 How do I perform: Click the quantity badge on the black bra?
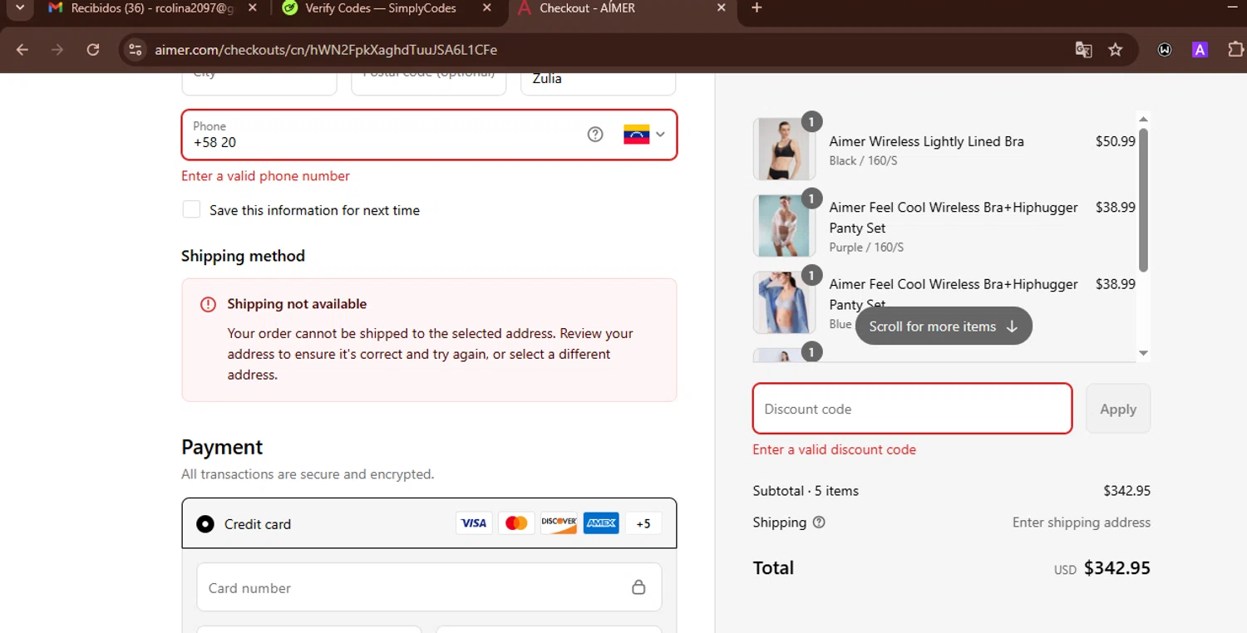pyautogui.click(x=811, y=121)
